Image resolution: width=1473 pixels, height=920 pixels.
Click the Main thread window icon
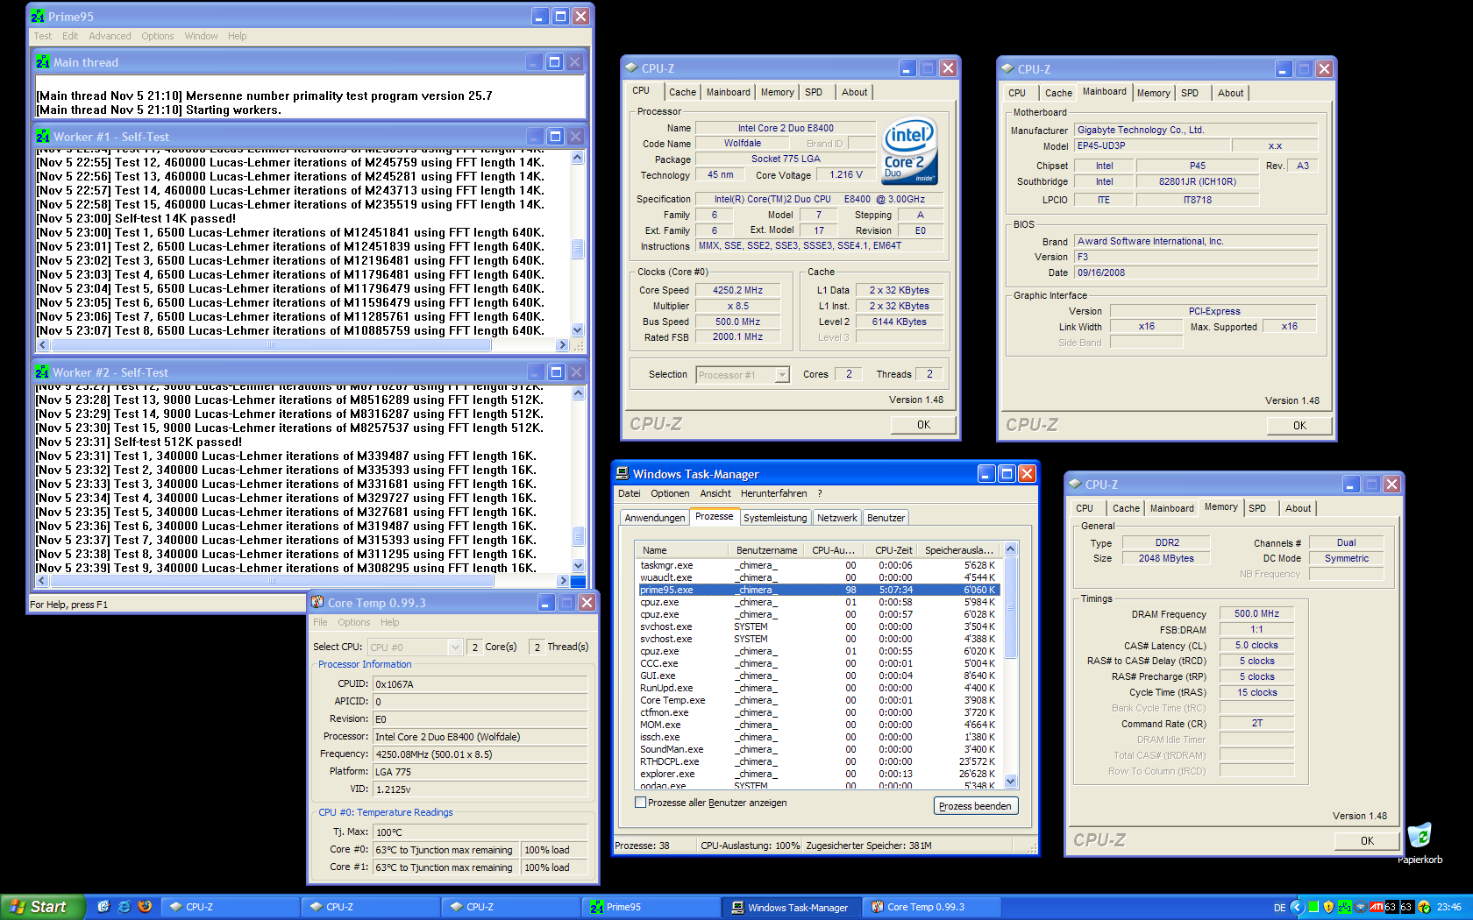pyautogui.click(x=43, y=62)
